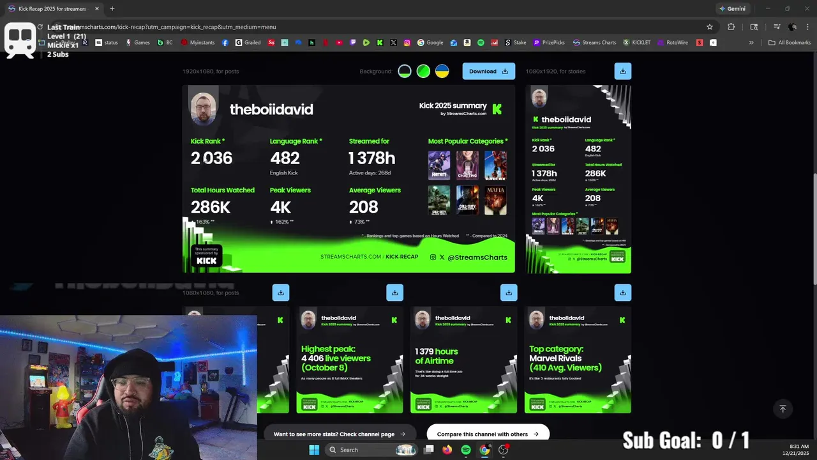Image resolution: width=817 pixels, height=460 pixels.
Task: Click the Mafia game category thumbnail
Action: coord(496,200)
